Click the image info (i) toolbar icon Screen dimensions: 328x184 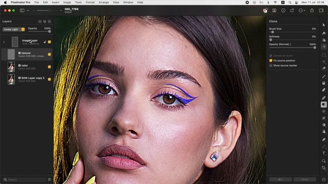click(x=283, y=10)
